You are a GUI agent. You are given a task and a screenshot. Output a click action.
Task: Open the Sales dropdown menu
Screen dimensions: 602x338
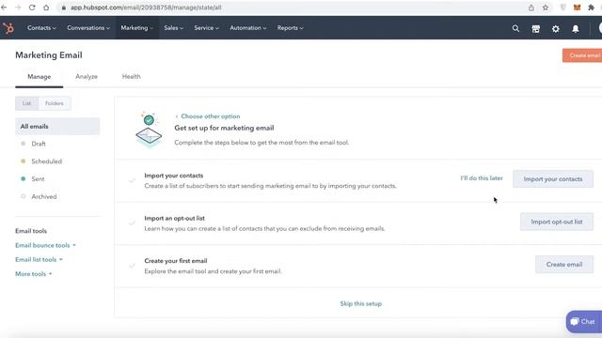coord(173,28)
